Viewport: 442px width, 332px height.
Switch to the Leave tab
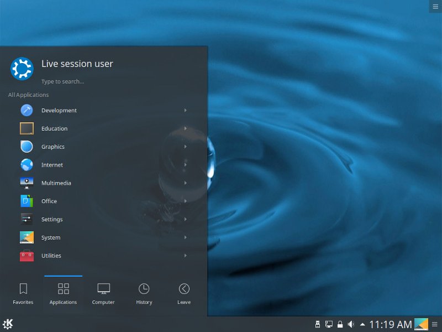184,294
